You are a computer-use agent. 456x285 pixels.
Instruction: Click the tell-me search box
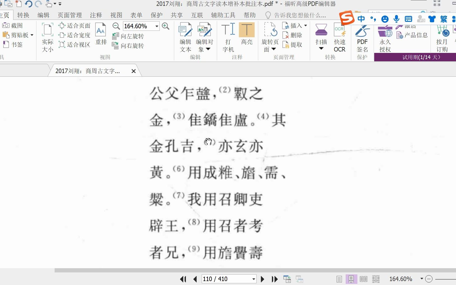(296, 15)
